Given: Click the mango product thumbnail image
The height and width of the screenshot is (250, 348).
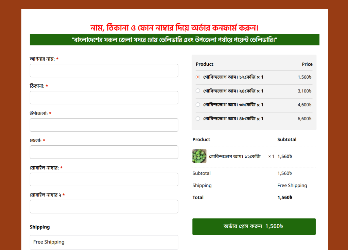Looking at the screenshot, I should pyautogui.click(x=199, y=156).
